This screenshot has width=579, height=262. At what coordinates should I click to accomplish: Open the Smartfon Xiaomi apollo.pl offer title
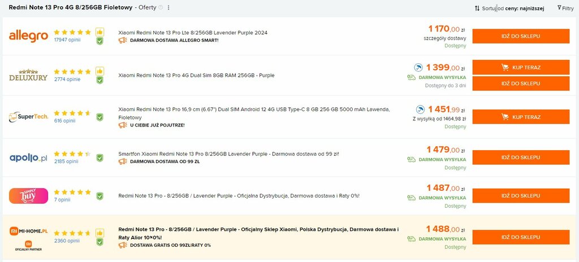[x=228, y=154]
